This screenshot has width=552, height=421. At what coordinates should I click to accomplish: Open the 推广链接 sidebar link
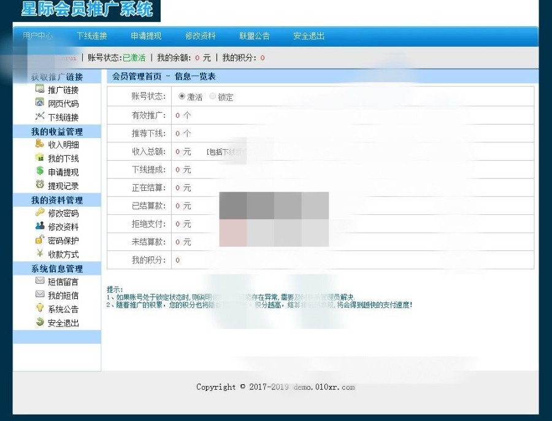click(63, 90)
